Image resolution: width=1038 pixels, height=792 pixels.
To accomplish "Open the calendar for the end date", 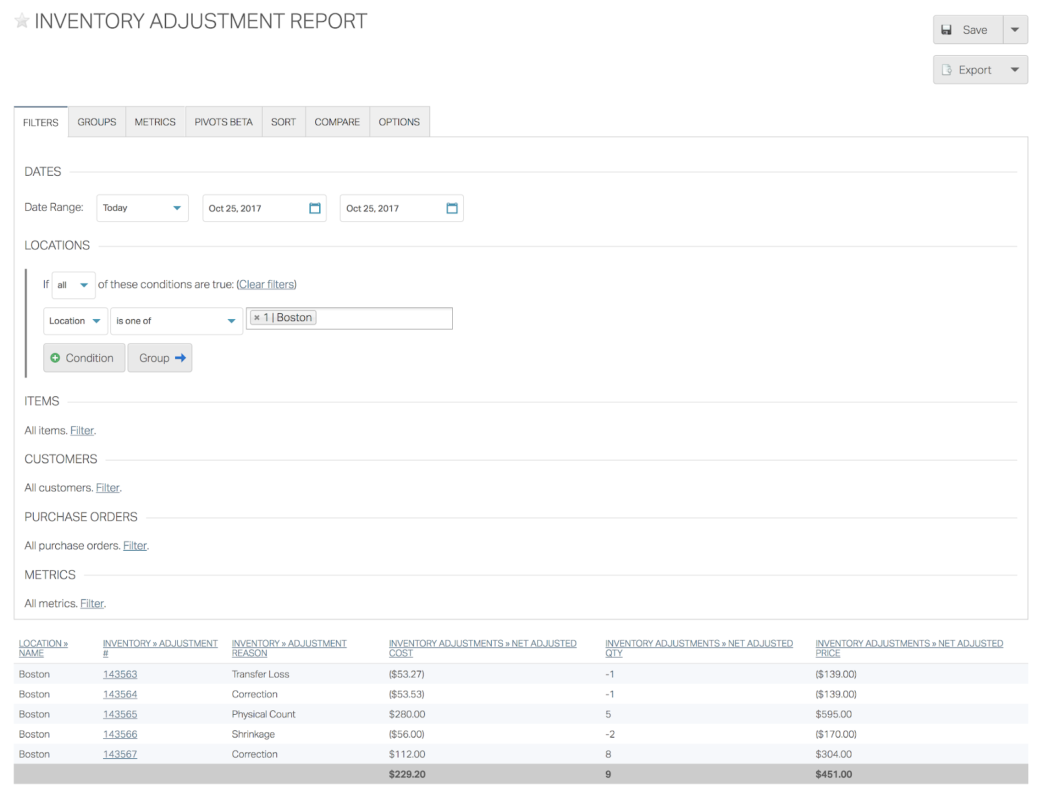I will point(452,208).
